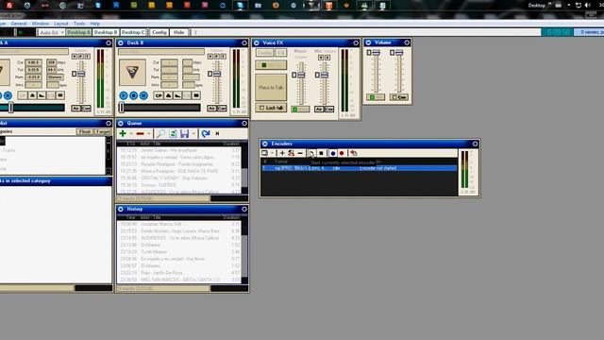Click the red circle icon in Encoders
Viewport: 604px width, 340px height.
coord(342,153)
